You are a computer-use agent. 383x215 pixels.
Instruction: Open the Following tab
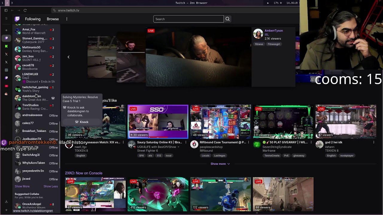pyautogui.click(x=33, y=19)
